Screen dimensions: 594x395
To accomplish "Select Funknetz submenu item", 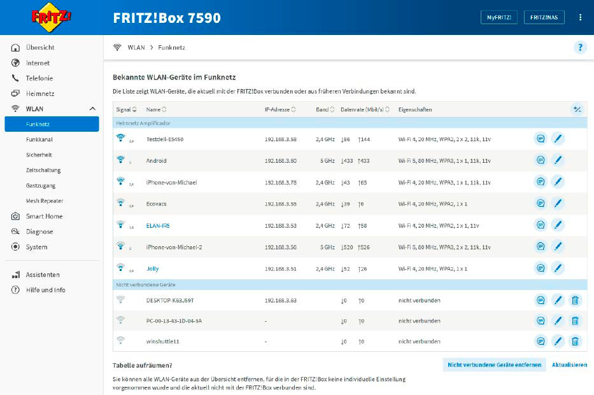I will tap(52, 124).
